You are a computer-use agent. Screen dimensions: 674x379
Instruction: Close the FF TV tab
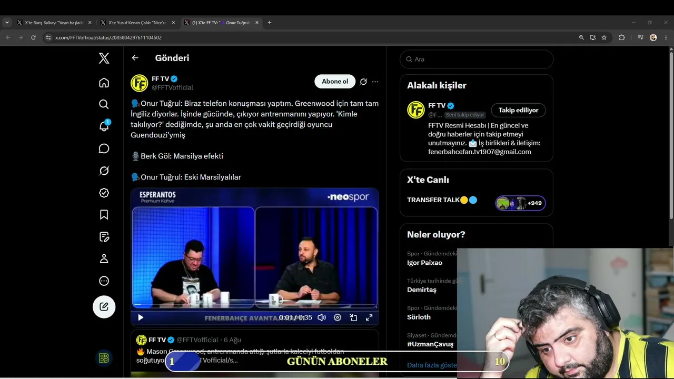click(x=257, y=23)
